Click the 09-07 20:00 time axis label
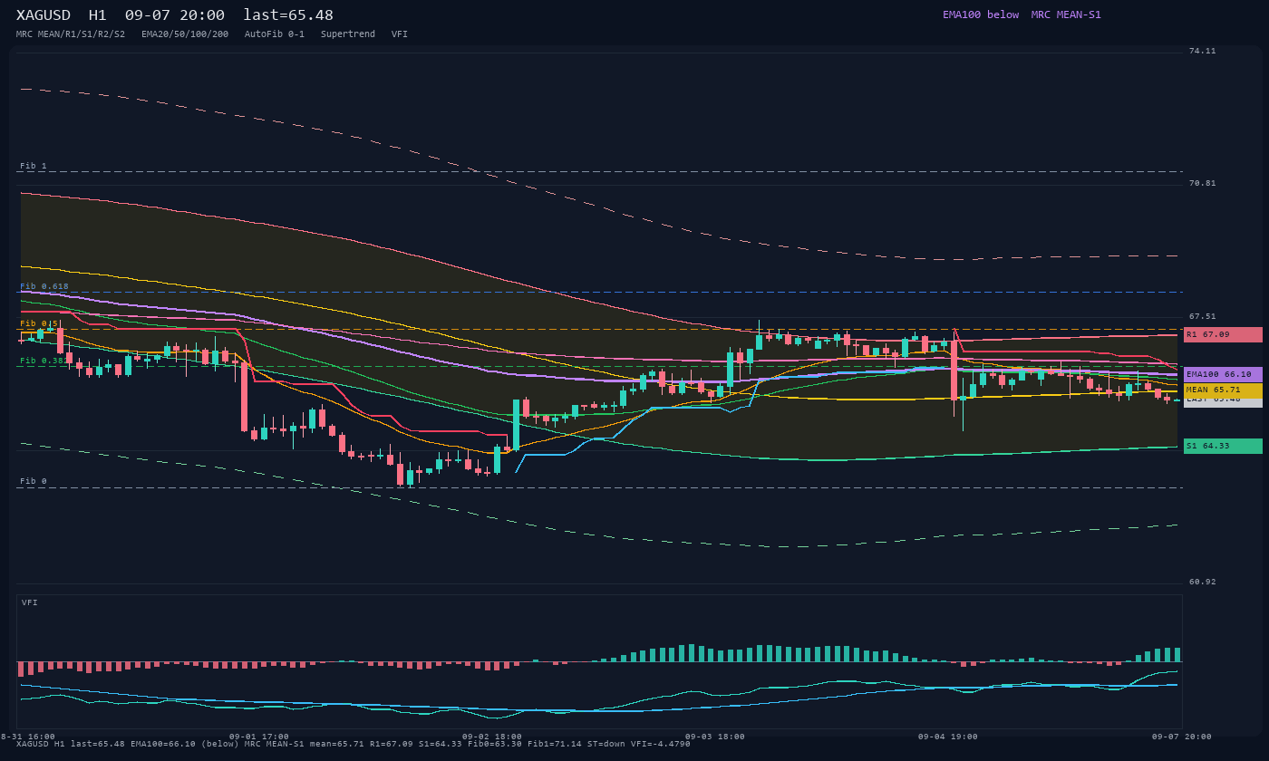 (1182, 737)
